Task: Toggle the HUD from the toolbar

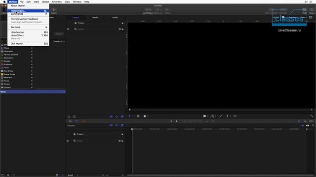Action: pos(305,11)
